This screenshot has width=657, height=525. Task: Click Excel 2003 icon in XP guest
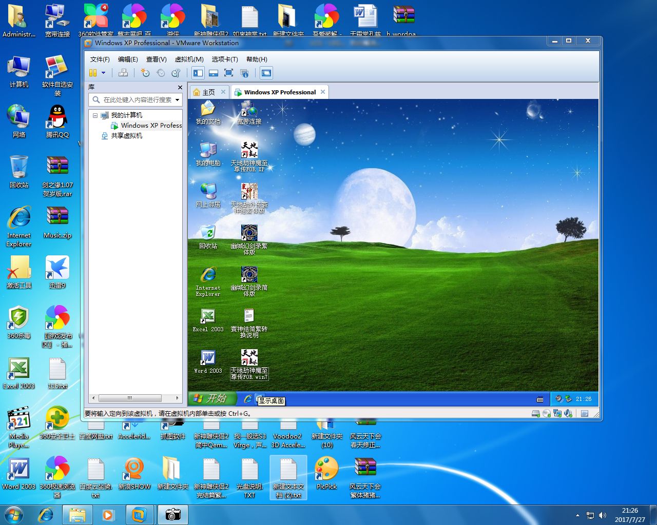(x=208, y=320)
